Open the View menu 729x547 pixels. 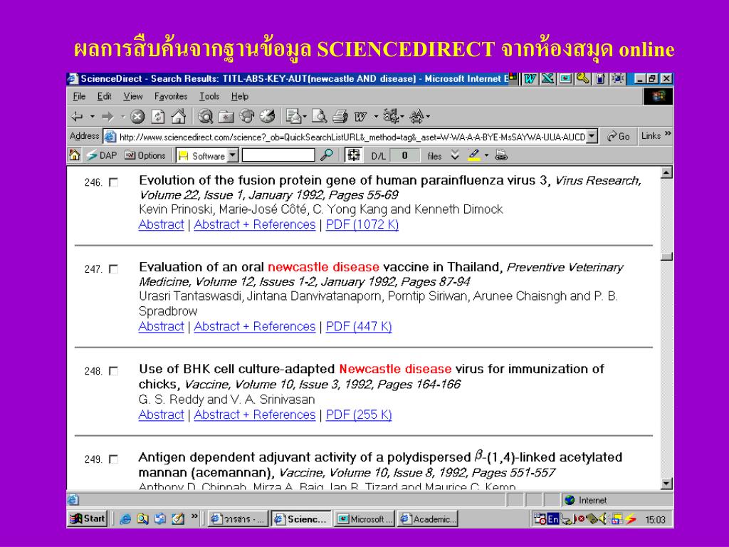coord(133,96)
